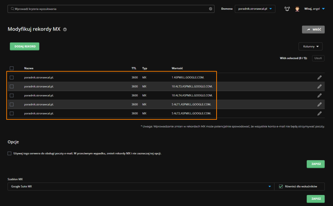The image size is (333, 206).
Task: Open the notifications bell icon
Action: [x=287, y=9]
